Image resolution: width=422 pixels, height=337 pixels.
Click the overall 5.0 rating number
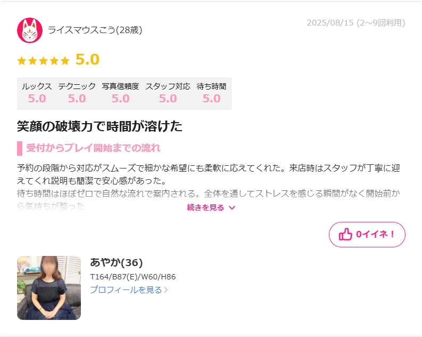87,60
